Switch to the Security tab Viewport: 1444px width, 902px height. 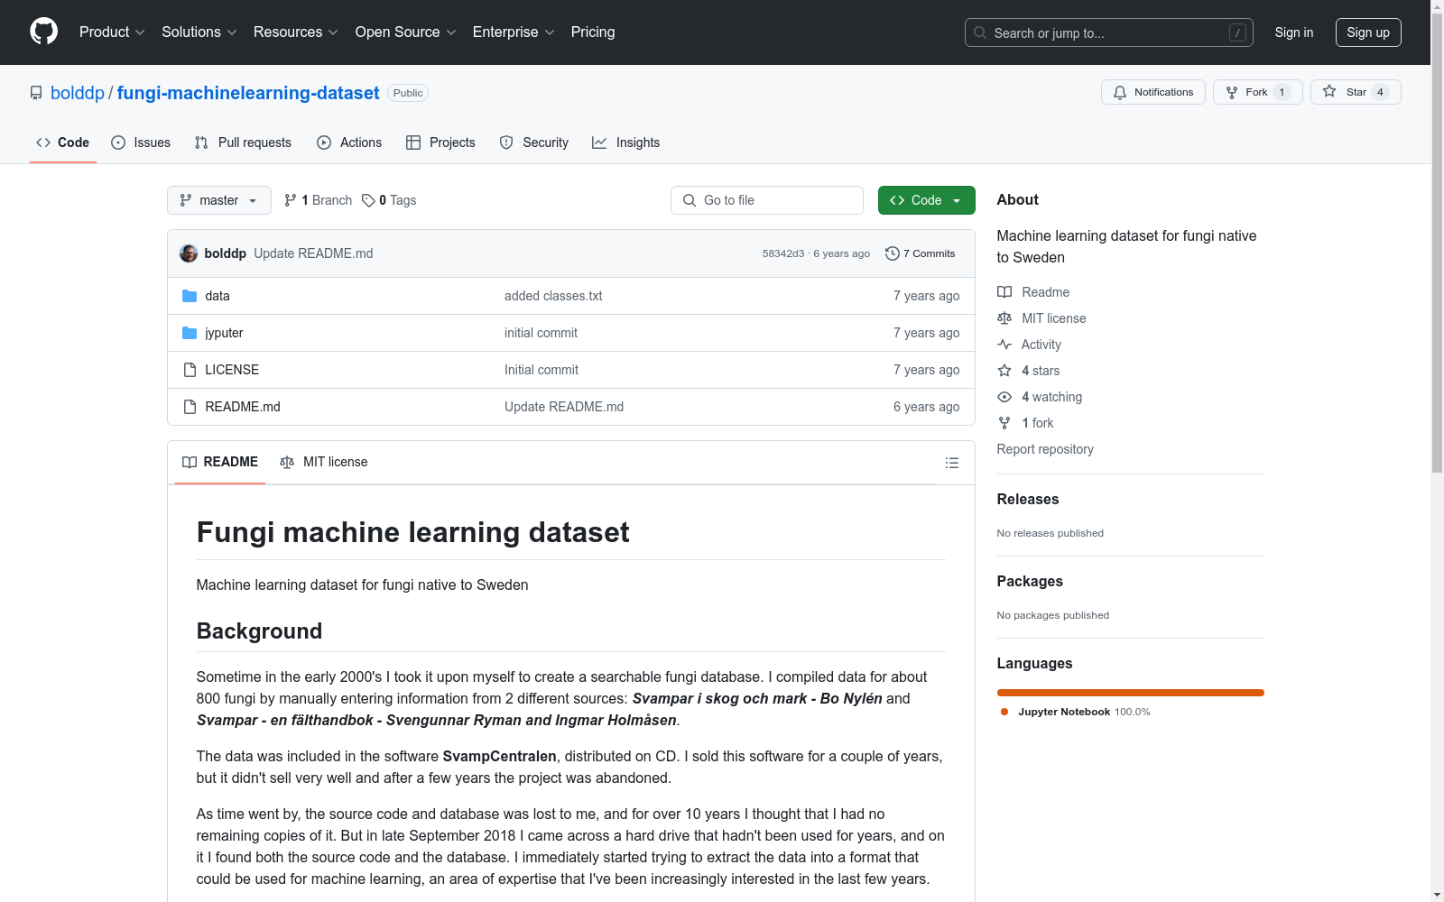pos(534,143)
